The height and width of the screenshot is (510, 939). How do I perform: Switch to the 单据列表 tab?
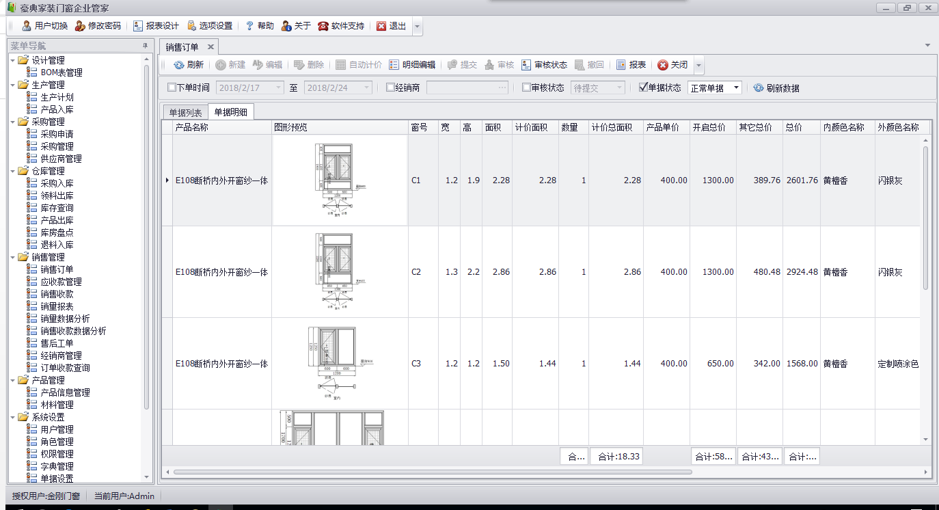point(185,113)
